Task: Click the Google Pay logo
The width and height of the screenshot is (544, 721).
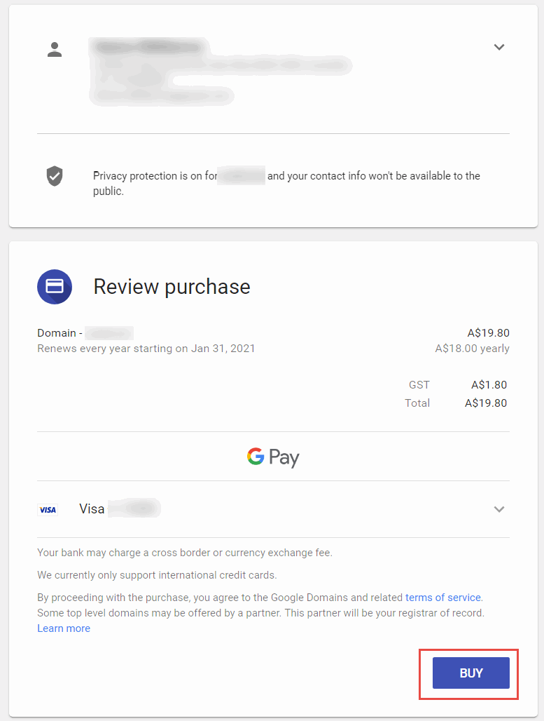Action: pyautogui.click(x=273, y=457)
